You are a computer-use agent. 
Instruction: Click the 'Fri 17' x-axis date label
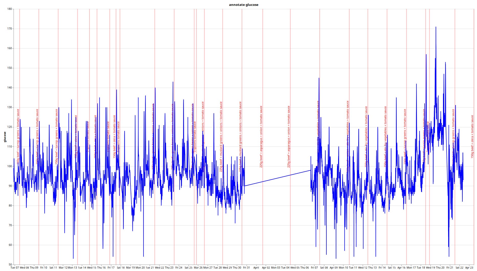pos(111,268)
